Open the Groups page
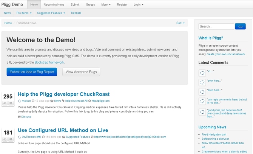This screenshot has width=253, height=154. pos(90,5)
